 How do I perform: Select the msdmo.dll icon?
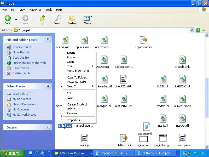[x=163, y=99]
